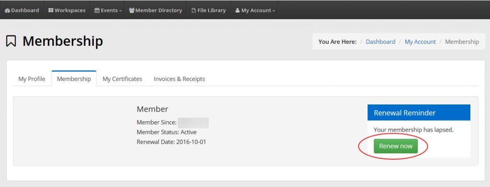This screenshot has height=187, width=490.
Task: Click 'Your membership has lapsed.' text
Action: pos(413,130)
